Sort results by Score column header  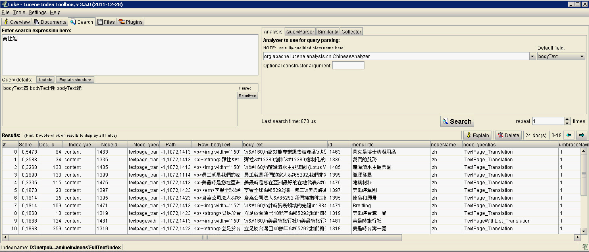coord(28,144)
